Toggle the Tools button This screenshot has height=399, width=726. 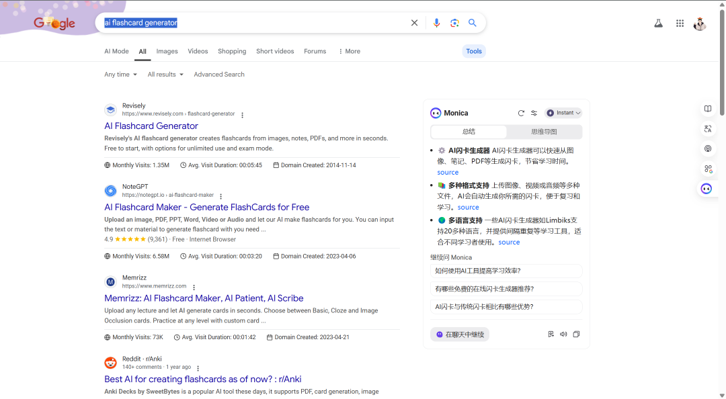click(x=474, y=51)
